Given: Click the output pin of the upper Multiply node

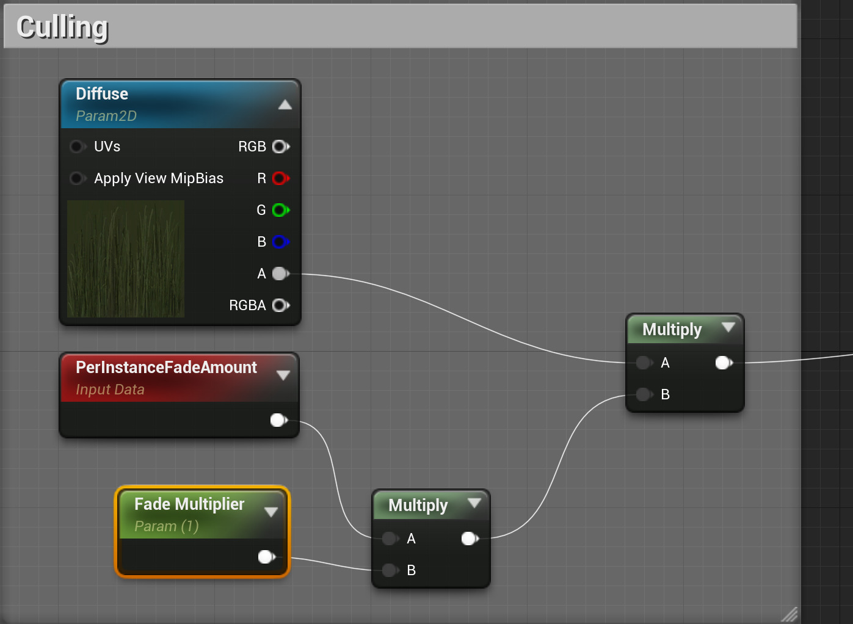Looking at the screenshot, I should coord(723,363).
